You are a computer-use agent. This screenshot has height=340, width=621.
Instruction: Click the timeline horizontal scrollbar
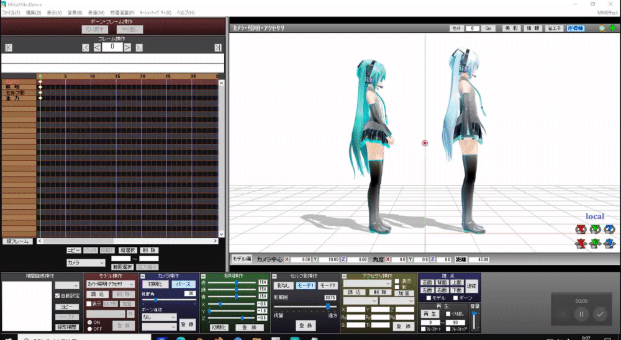[x=127, y=241]
